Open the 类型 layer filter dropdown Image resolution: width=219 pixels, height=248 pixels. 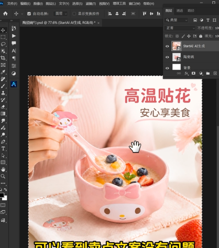(x=177, y=20)
